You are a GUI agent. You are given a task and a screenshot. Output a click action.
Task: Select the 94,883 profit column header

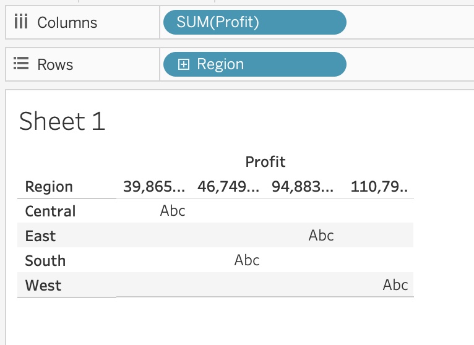tap(303, 187)
